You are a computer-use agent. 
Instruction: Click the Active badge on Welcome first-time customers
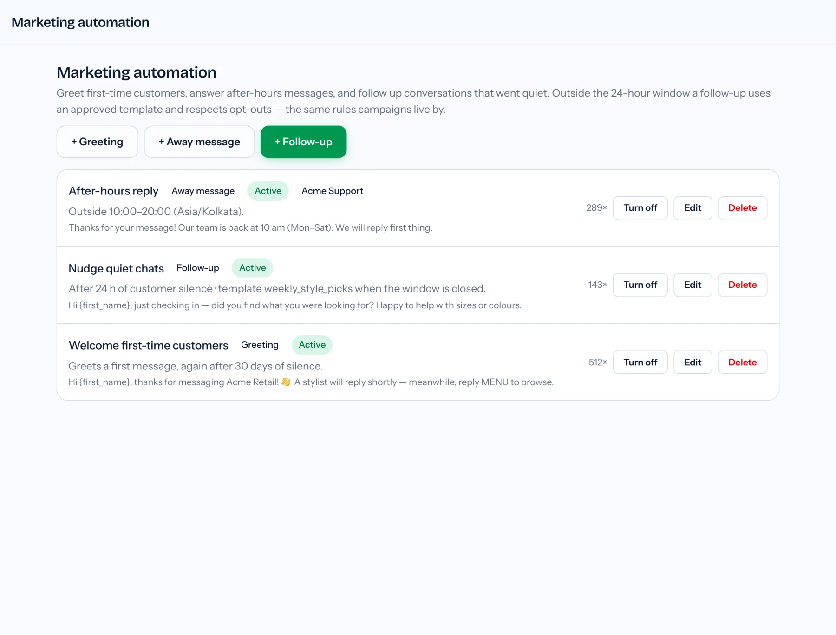tap(312, 345)
